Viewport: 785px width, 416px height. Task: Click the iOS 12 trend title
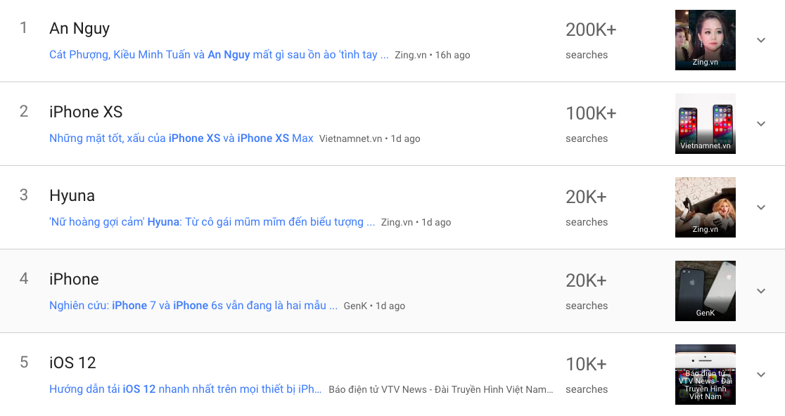[72, 363]
